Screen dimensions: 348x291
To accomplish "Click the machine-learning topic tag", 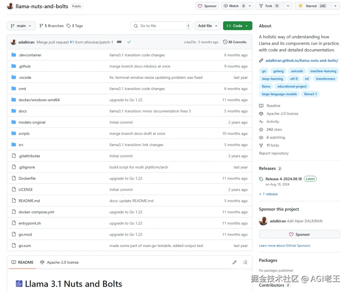I will pyautogui.click(x=323, y=71).
